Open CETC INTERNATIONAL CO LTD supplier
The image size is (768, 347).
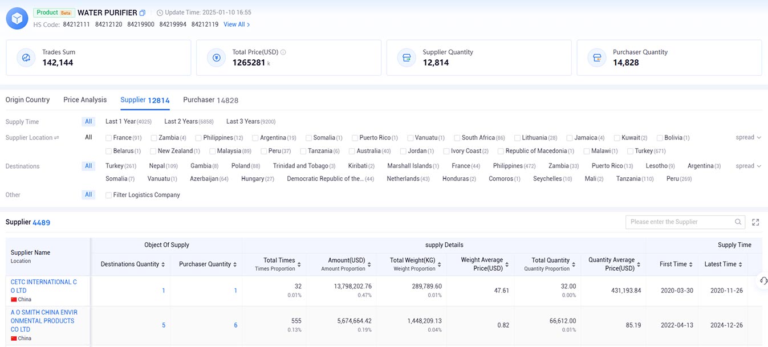pos(44,286)
